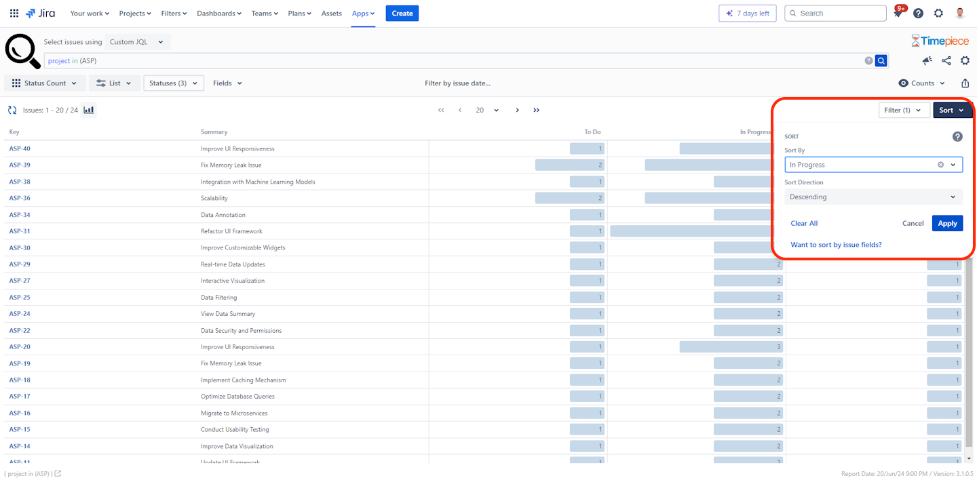This screenshot has height=480, width=977.
Task: Open Jira notifications bell
Action: click(897, 13)
